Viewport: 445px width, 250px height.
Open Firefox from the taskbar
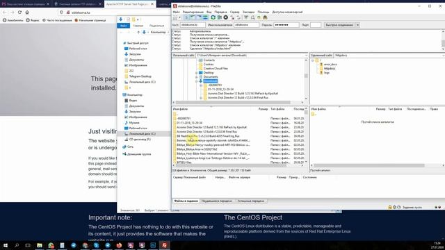coord(119,245)
